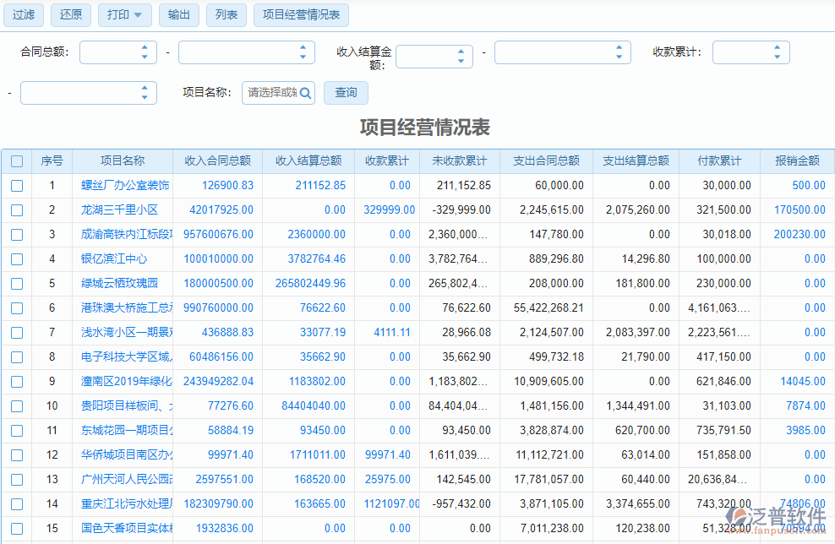
Task: Click the magnifier icon in 项目名称 field
Action: [305, 93]
